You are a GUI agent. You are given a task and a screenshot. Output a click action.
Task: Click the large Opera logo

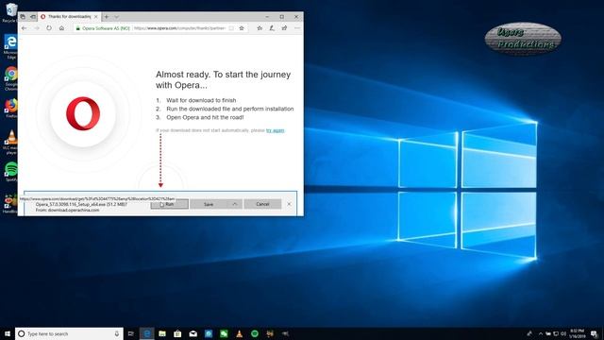[83, 113]
